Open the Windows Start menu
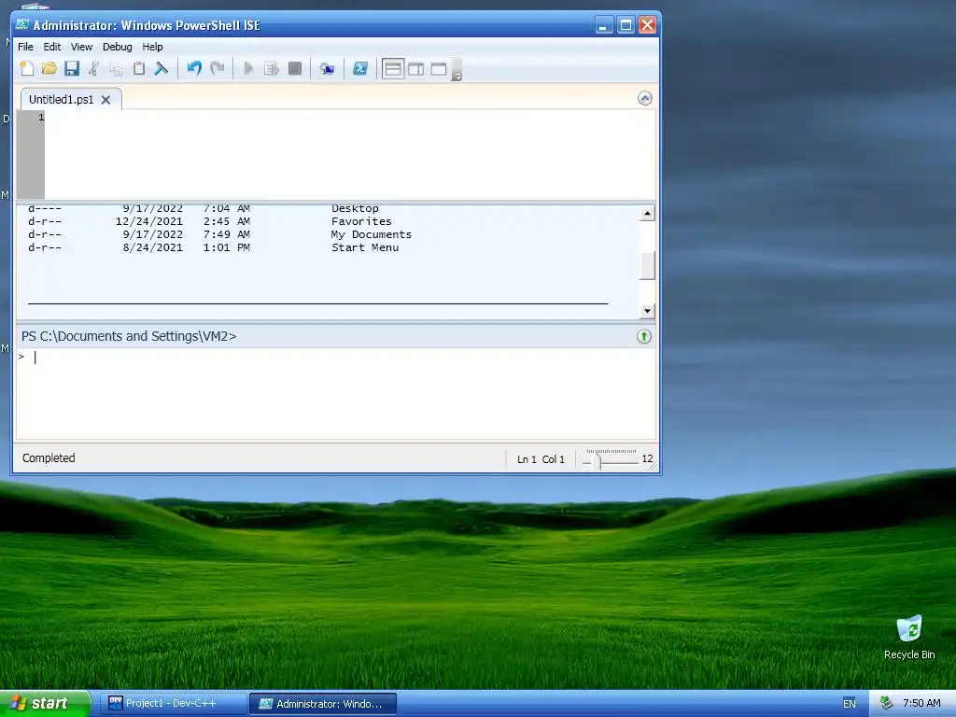This screenshot has height=717, width=956. tap(45, 704)
